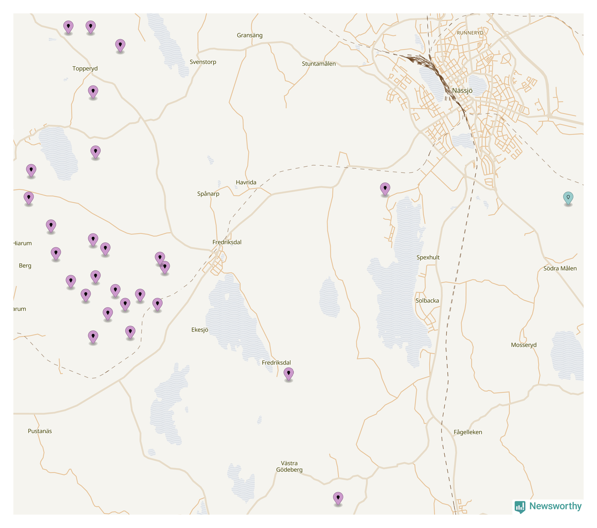Click the Pustanäs place name
Screen dimensions: 597x528
point(40,431)
